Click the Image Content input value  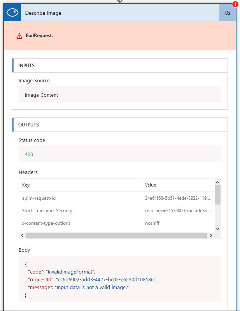pyautogui.click(x=42, y=95)
